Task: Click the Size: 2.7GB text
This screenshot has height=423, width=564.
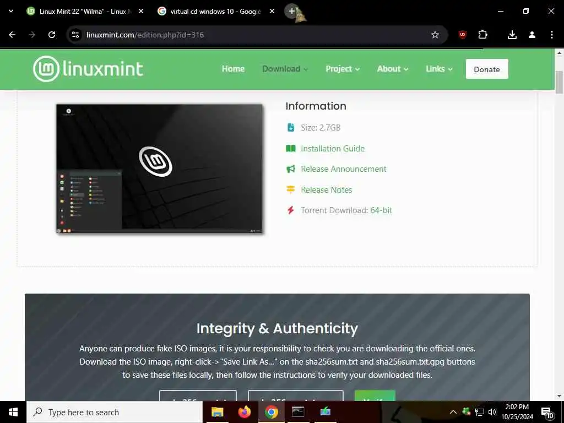Action: click(321, 128)
